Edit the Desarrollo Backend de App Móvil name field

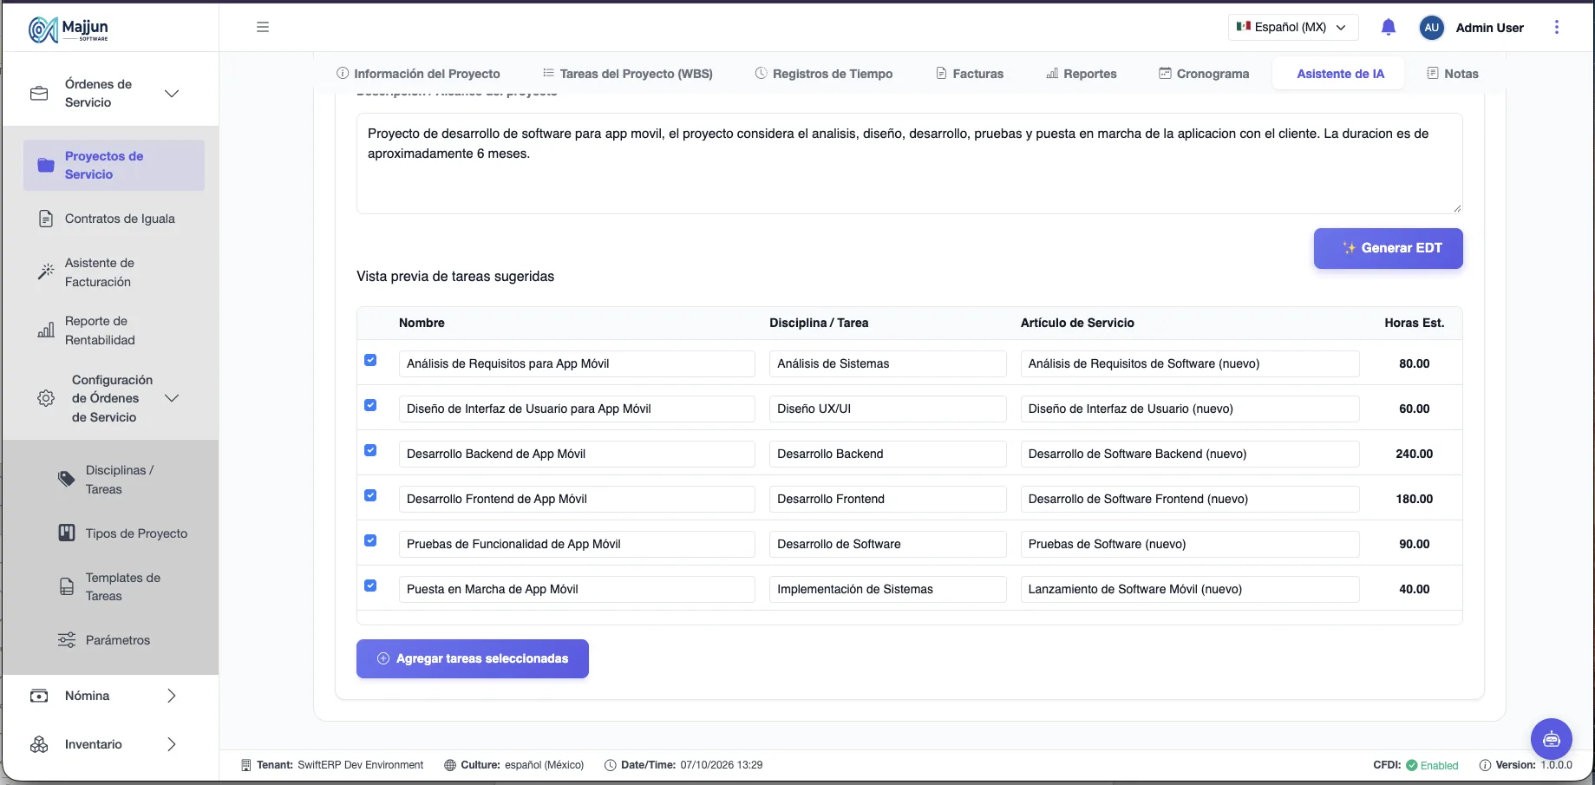coord(577,454)
